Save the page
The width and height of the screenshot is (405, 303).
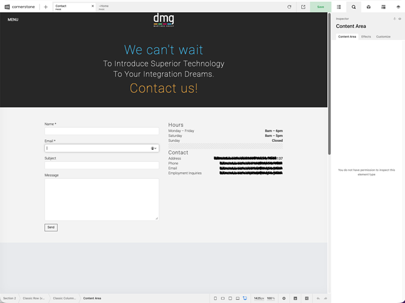pyautogui.click(x=321, y=7)
